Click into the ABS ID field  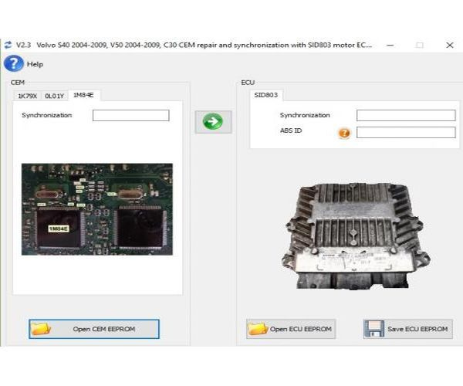405,132
